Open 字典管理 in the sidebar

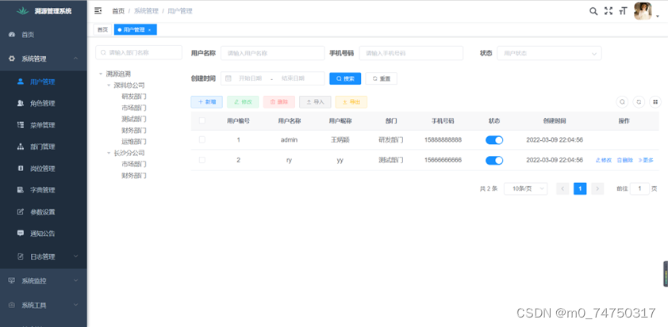(x=44, y=190)
